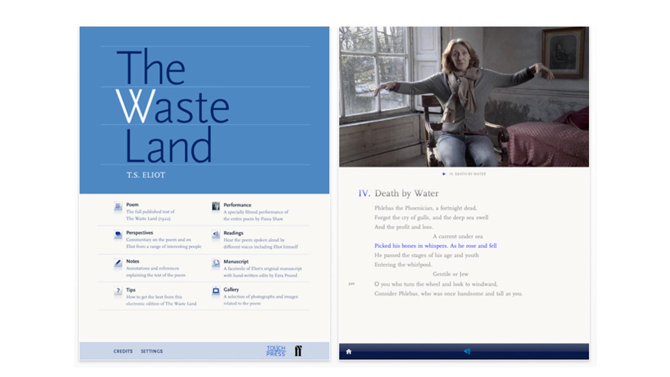The height and width of the screenshot is (377, 670).
Task: Open the Gallery picture icon
Action: (x=216, y=291)
